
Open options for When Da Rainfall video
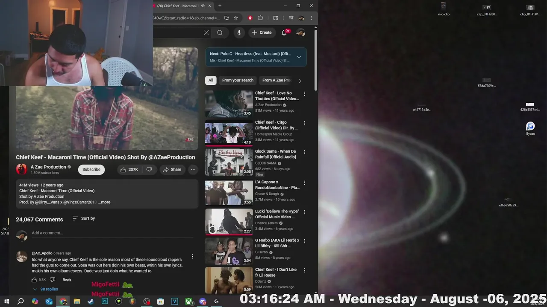point(305,152)
